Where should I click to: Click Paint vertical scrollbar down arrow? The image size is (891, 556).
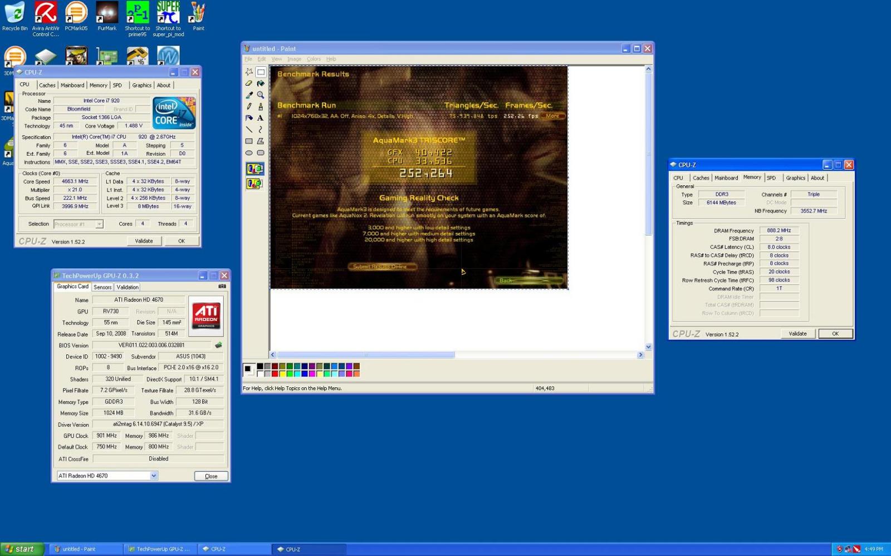(x=648, y=347)
